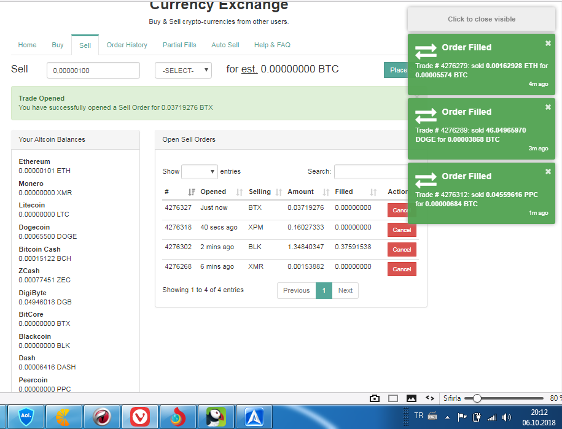Click the volume speaker tray icon
Image resolution: width=562 pixels, height=429 pixels.
[507, 417]
